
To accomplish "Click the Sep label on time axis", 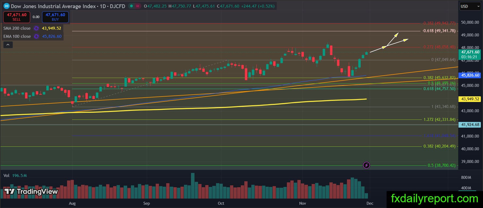I will coord(147,203).
